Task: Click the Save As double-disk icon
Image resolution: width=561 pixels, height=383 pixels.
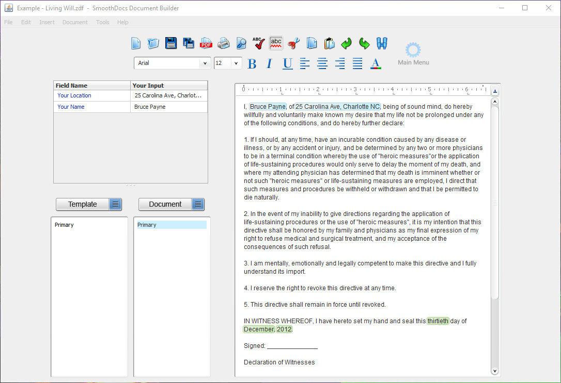Action: click(x=189, y=43)
